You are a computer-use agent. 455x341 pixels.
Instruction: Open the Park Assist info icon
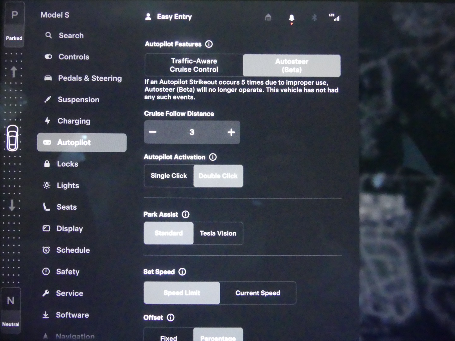[185, 214]
